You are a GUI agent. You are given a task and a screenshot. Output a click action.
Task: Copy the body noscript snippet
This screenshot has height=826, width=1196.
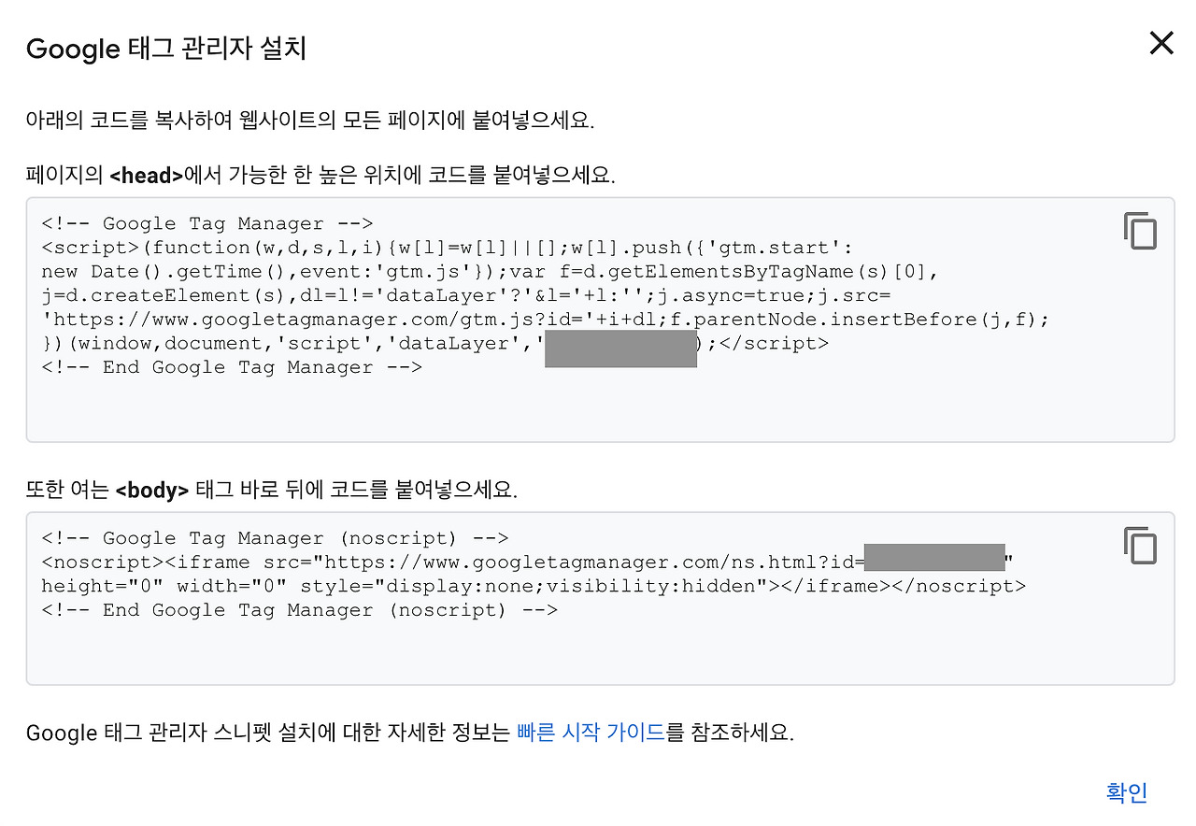[1140, 546]
